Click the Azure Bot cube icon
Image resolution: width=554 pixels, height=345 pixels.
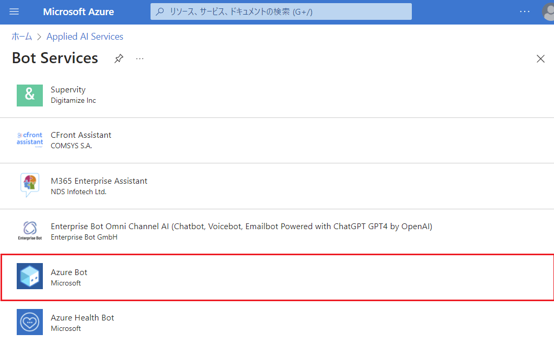pos(30,276)
